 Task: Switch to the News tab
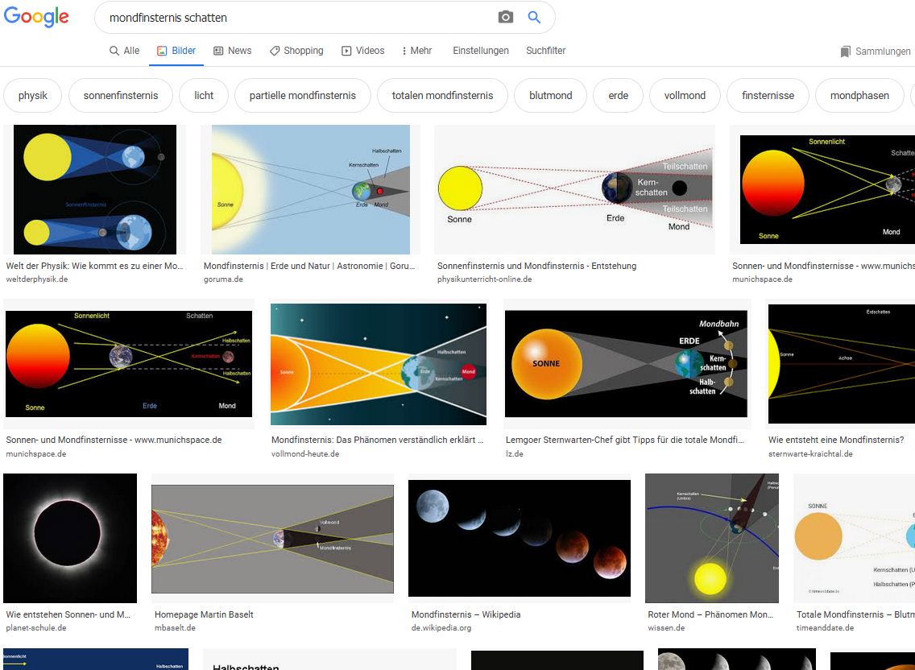click(x=232, y=50)
